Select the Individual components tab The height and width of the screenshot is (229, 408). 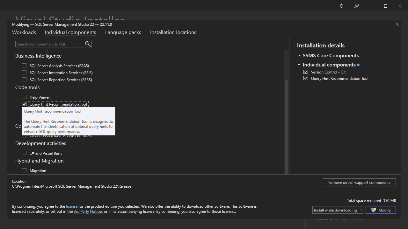coord(70,32)
